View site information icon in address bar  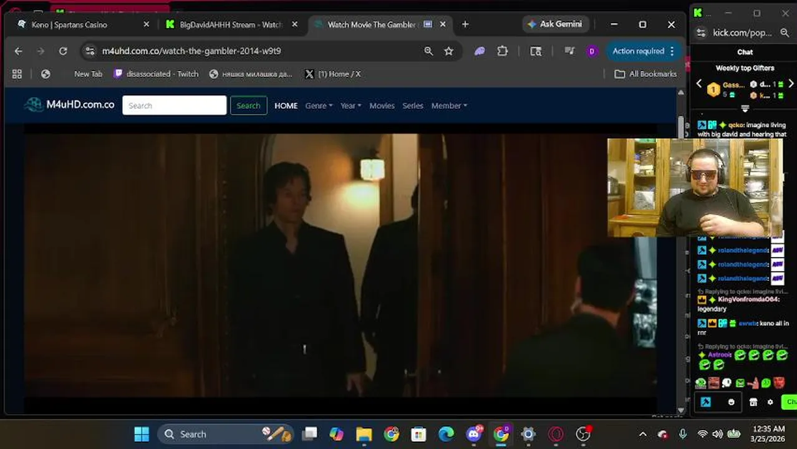[x=90, y=51]
